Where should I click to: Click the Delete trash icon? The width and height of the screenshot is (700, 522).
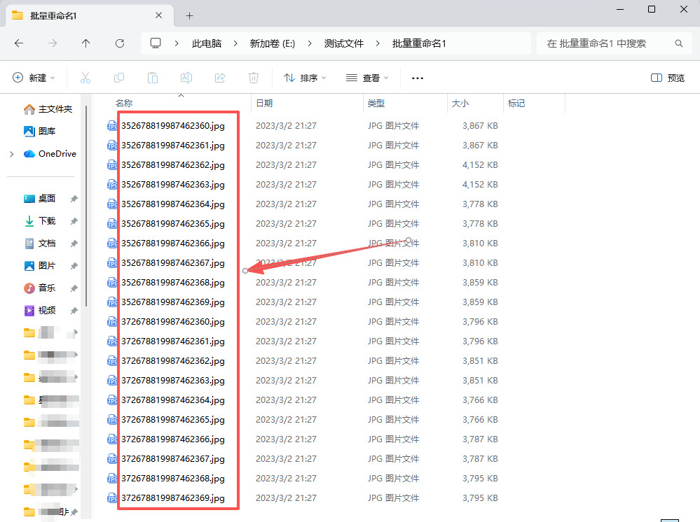254,78
